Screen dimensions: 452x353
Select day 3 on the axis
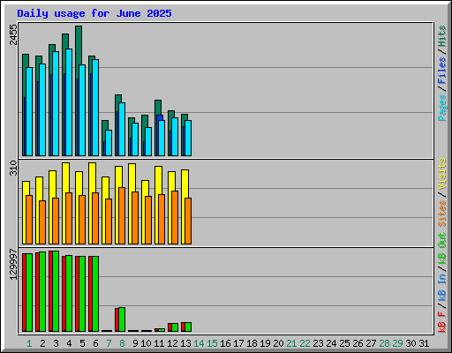pos(56,343)
